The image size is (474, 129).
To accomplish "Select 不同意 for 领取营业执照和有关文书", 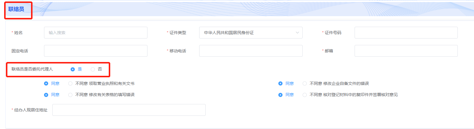I will 70,83.
